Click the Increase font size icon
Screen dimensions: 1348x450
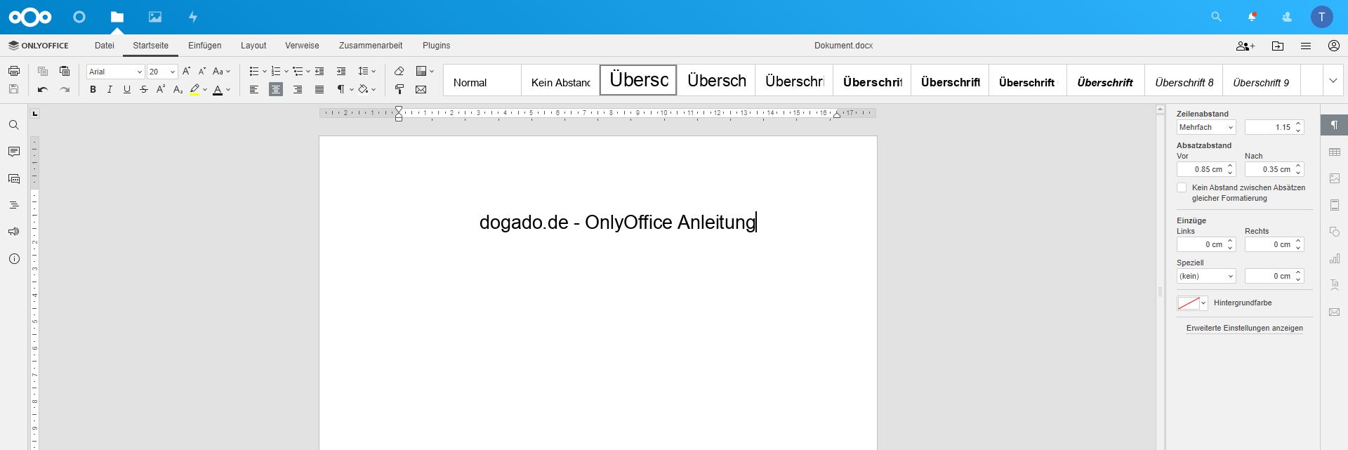tap(186, 71)
